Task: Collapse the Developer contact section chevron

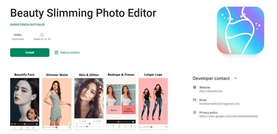Action: [235, 78]
